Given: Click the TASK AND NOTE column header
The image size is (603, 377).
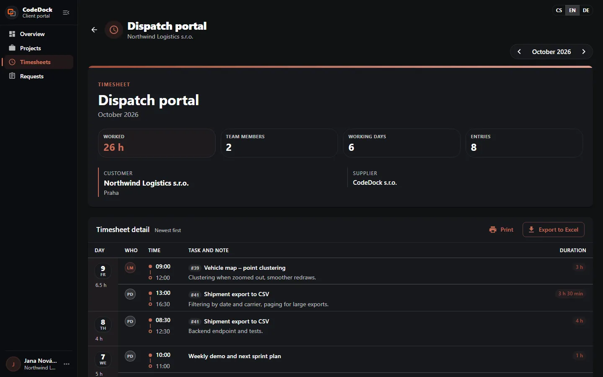Looking at the screenshot, I should pyautogui.click(x=209, y=250).
